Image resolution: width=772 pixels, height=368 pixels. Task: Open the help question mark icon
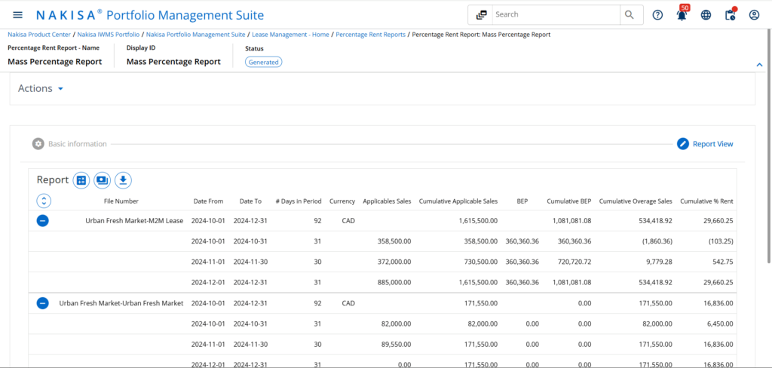tap(657, 15)
